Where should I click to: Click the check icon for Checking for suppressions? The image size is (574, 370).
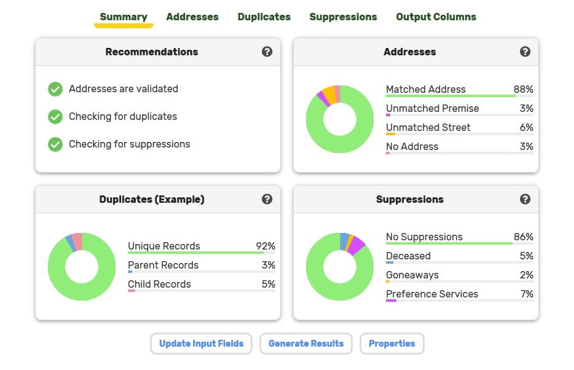point(55,144)
